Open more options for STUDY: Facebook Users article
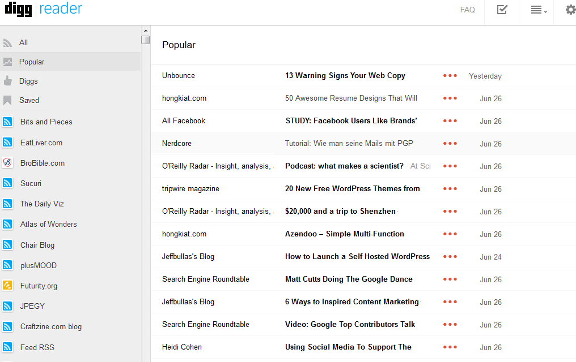 coord(450,121)
